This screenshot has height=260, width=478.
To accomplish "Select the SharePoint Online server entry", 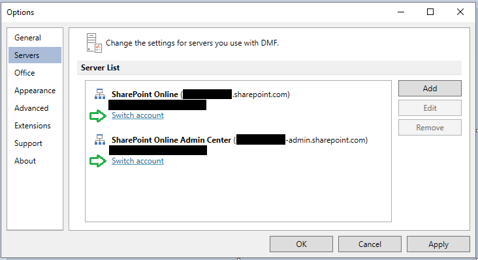I will [200, 94].
